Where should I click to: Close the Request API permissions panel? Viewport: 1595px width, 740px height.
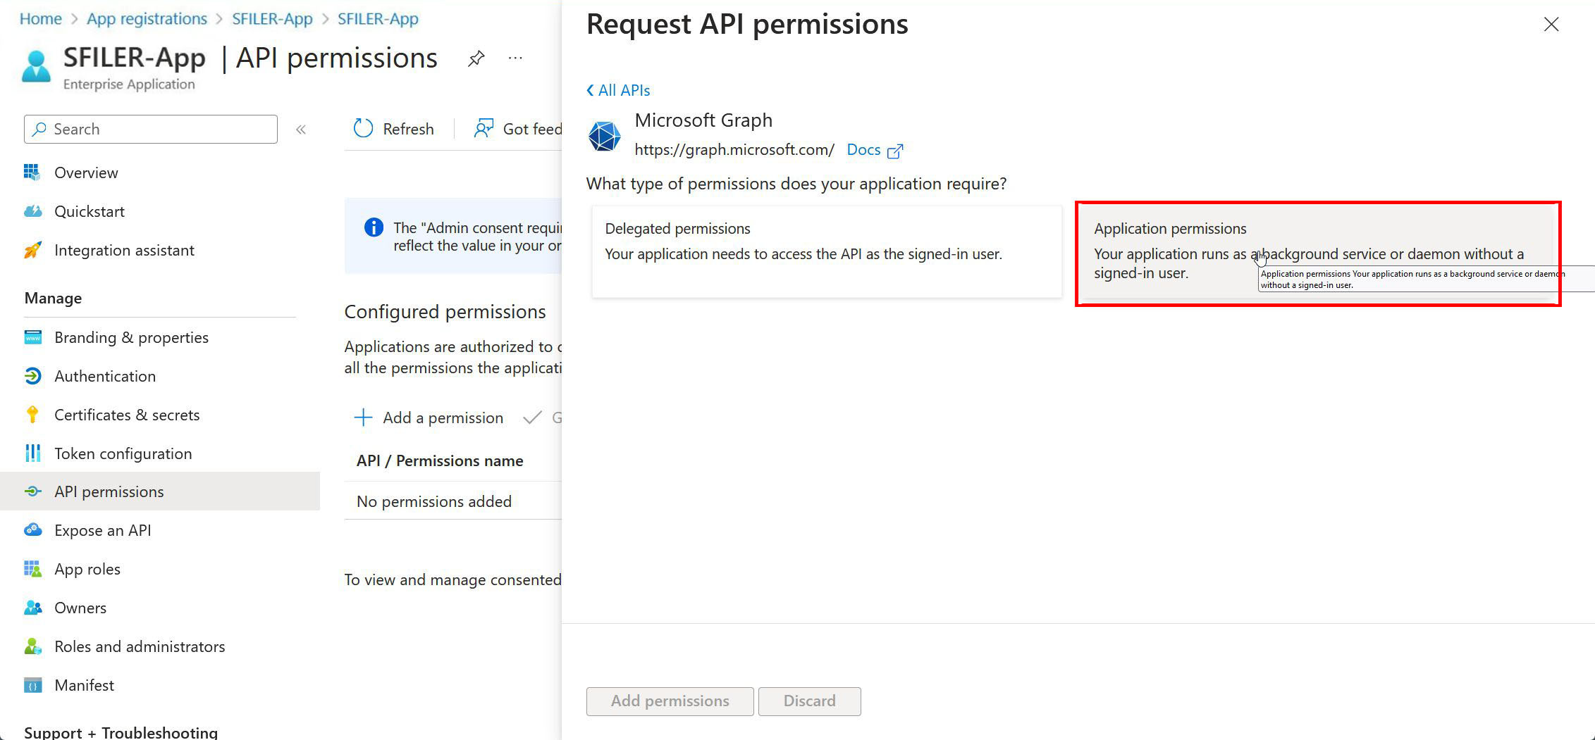[x=1551, y=25]
